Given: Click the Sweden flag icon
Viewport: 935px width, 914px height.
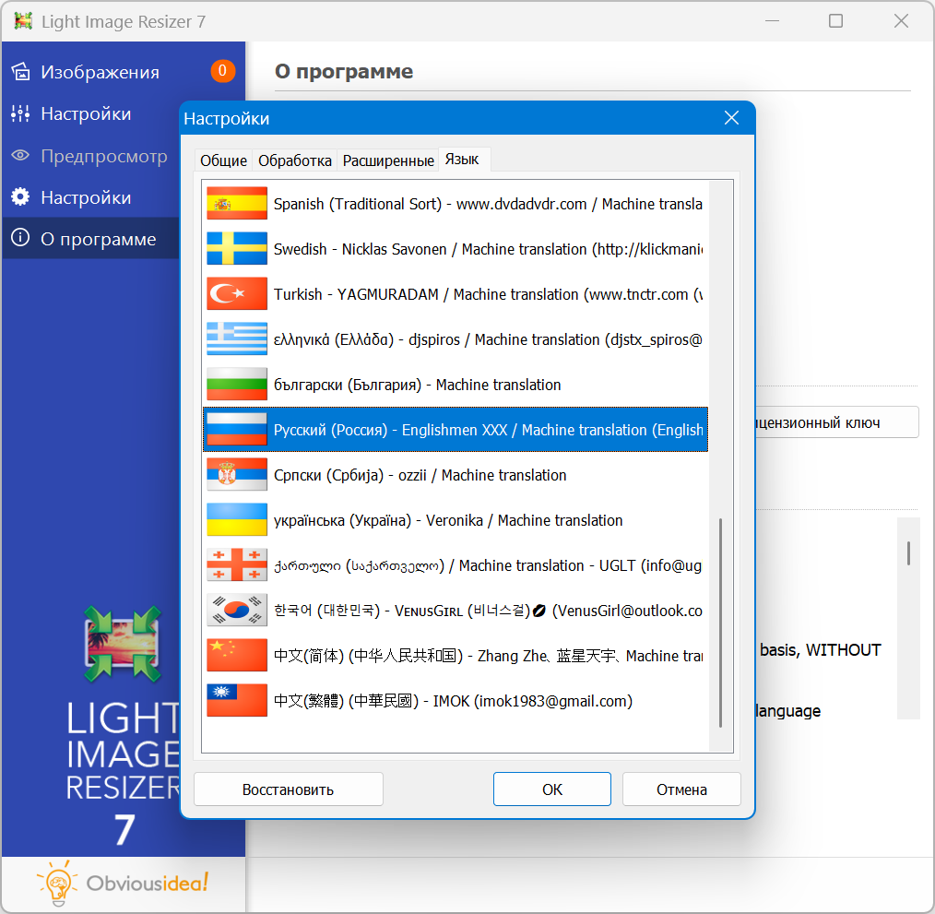Looking at the screenshot, I should point(237,249).
